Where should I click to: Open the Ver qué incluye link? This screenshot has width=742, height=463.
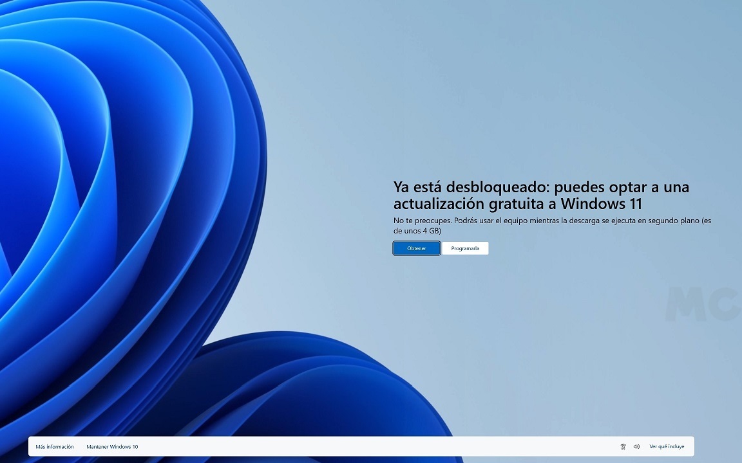tap(667, 446)
